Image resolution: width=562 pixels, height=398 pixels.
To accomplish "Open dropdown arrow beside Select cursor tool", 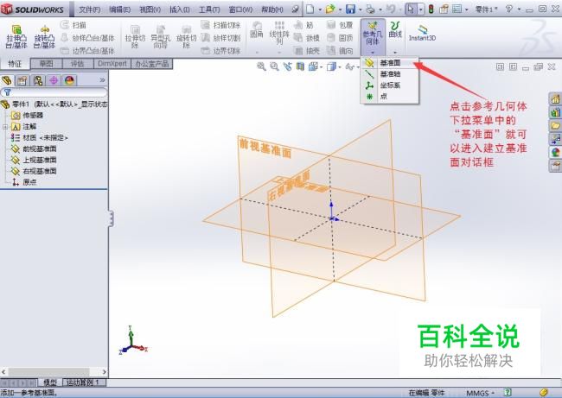I will click(421, 9).
